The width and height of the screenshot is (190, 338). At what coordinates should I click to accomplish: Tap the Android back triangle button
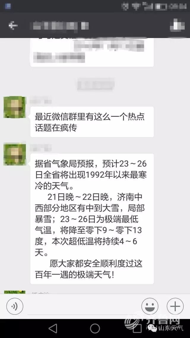[53, 328]
